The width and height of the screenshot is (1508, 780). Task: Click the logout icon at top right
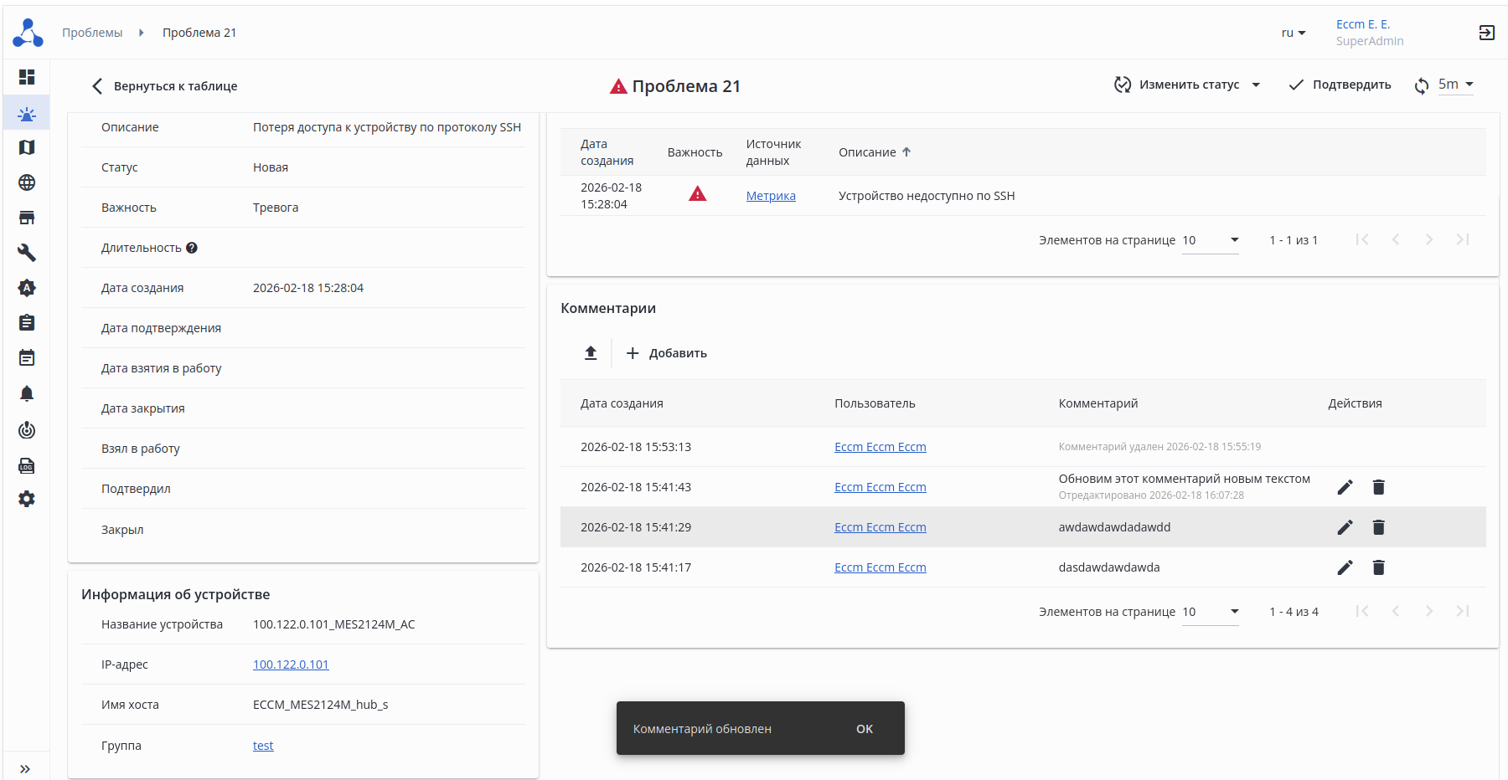tap(1486, 33)
